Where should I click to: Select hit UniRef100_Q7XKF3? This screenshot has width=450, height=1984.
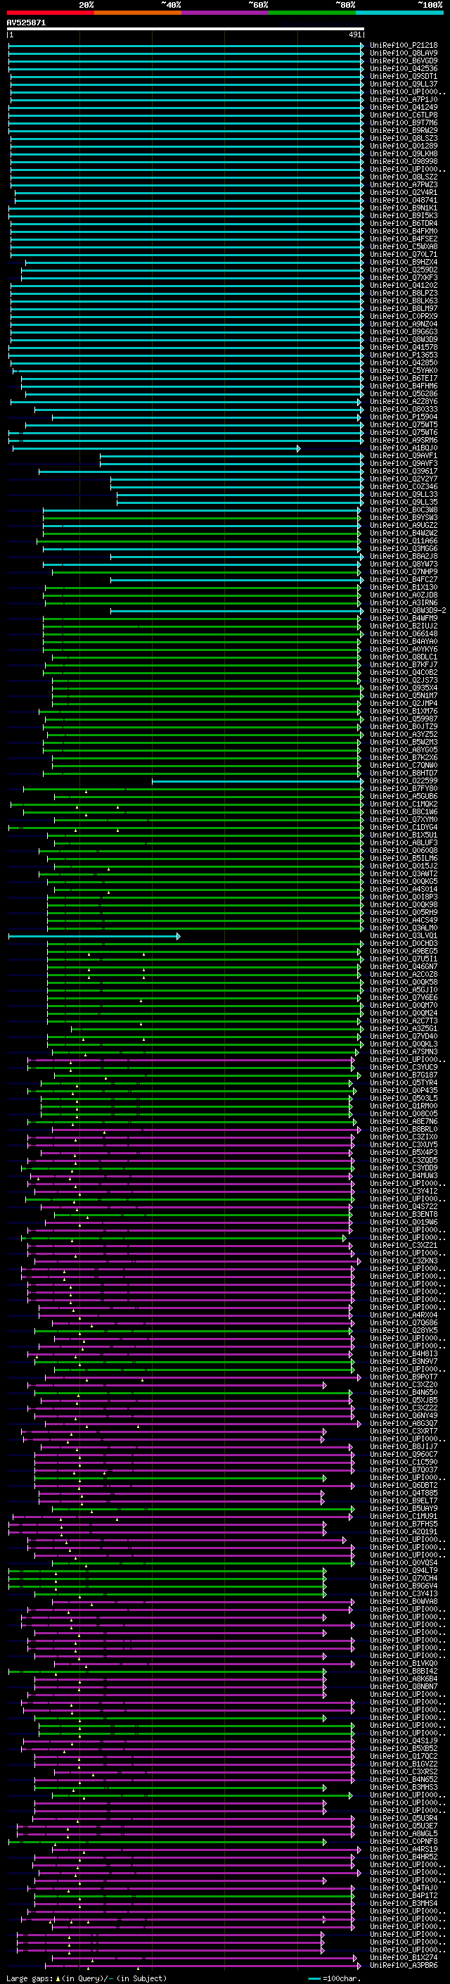[404, 278]
